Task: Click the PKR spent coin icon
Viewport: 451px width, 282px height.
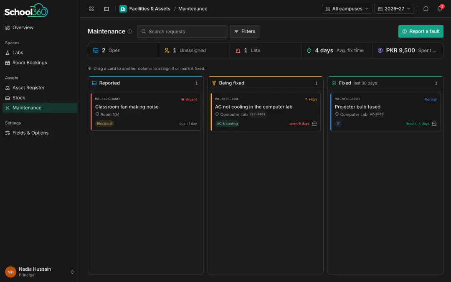Action: tap(380, 51)
